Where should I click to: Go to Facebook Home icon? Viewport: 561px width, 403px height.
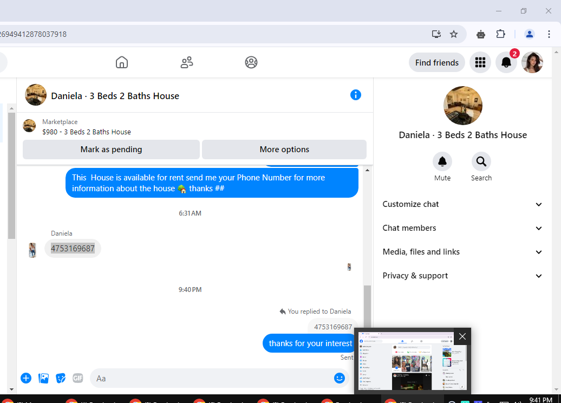pos(122,62)
